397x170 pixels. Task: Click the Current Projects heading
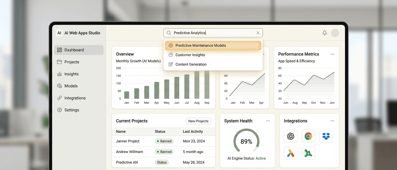(x=132, y=121)
